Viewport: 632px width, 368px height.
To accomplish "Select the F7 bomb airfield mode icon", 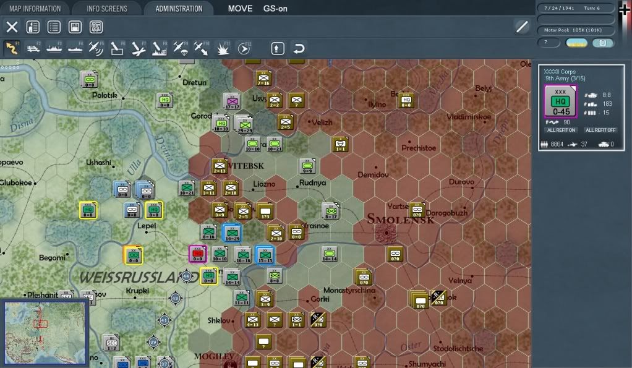I will pos(139,48).
